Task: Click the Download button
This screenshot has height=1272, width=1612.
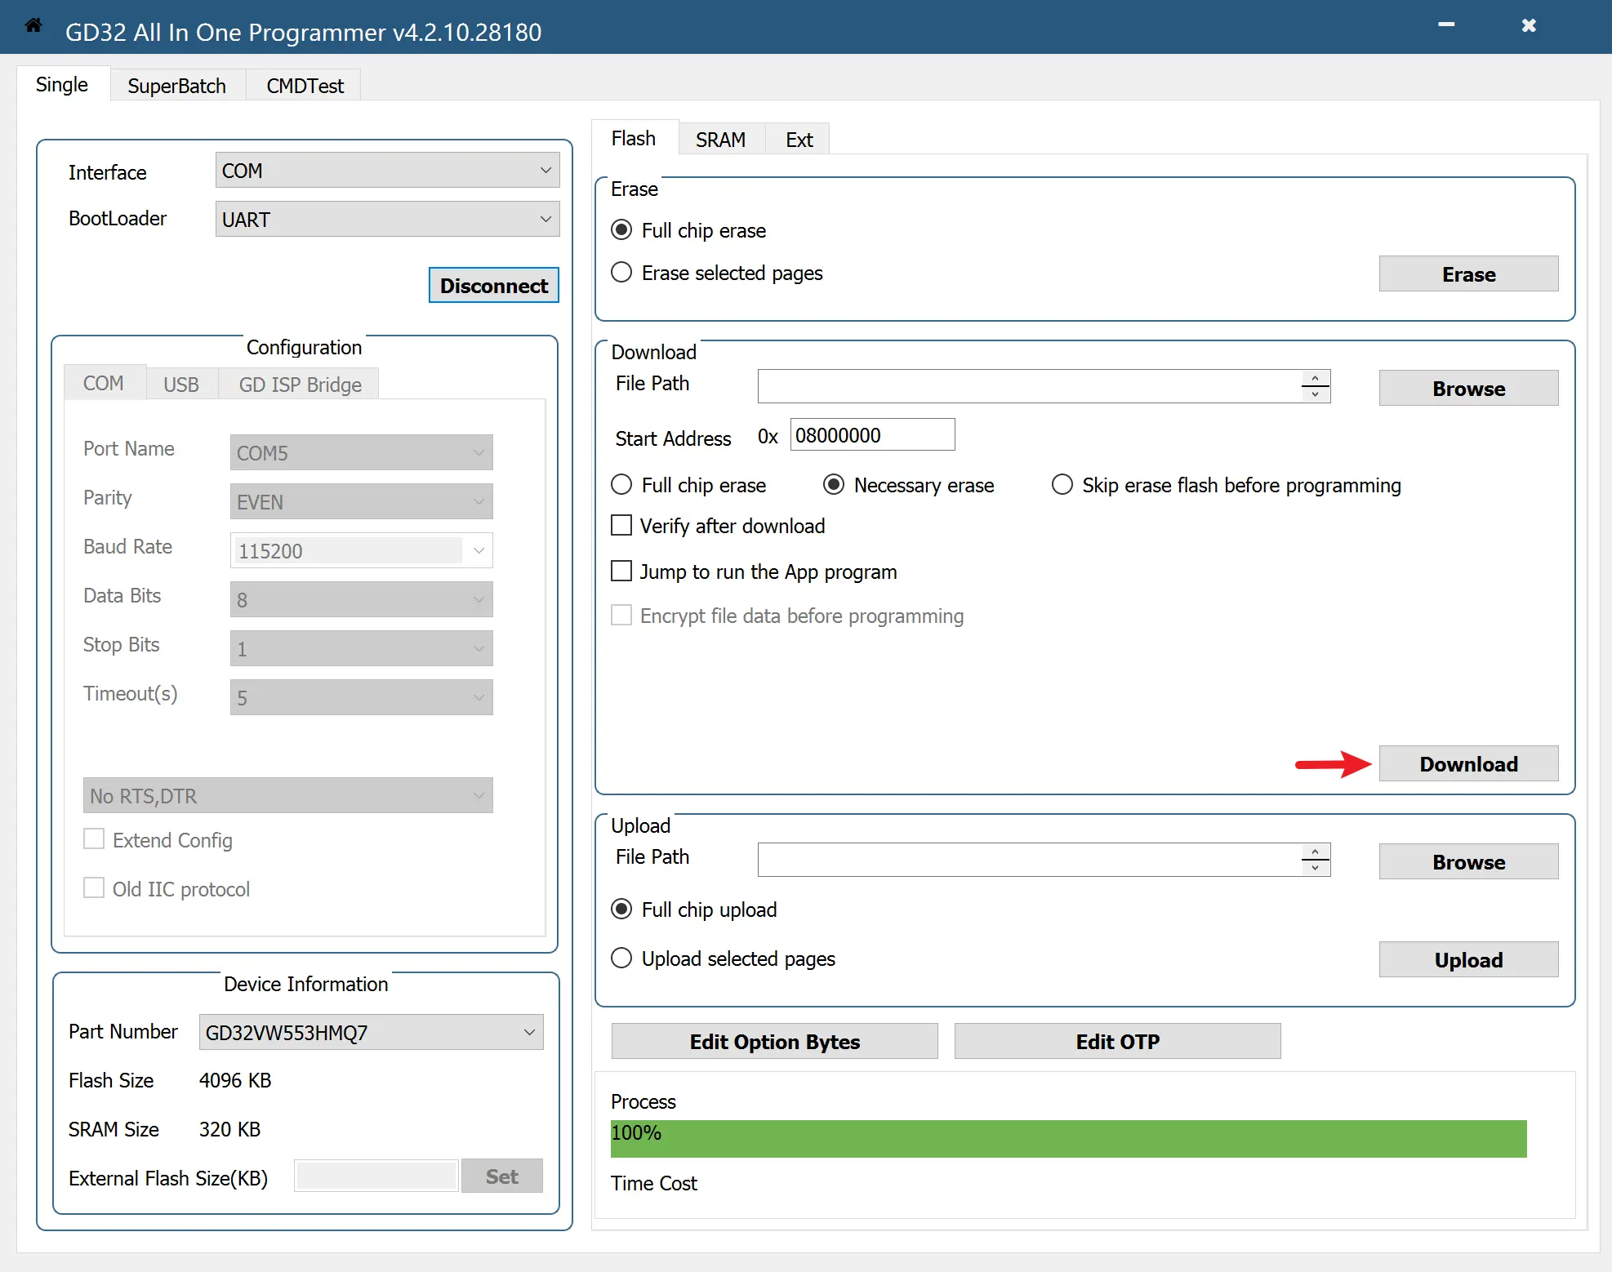Action: click(1467, 763)
